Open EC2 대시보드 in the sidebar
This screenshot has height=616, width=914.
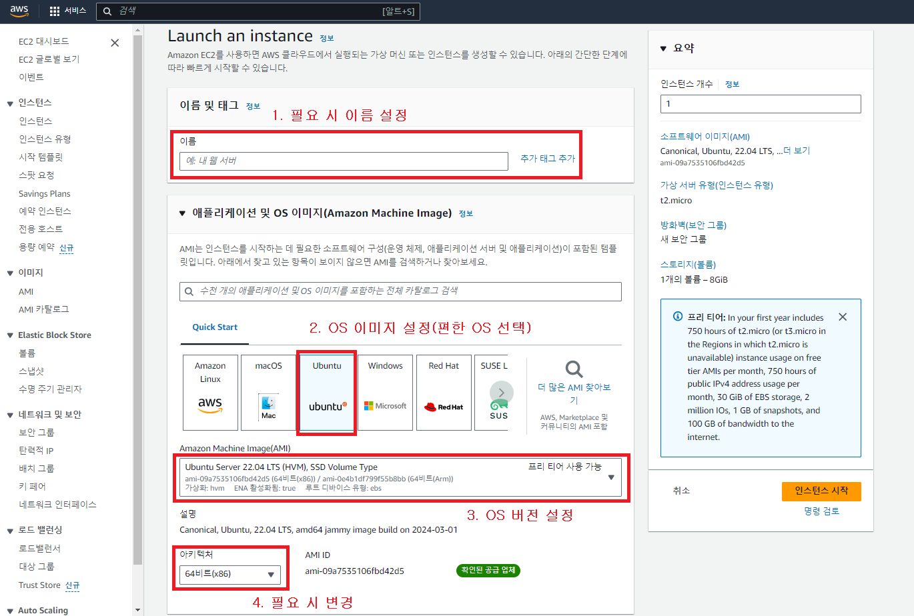tap(43, 41)
